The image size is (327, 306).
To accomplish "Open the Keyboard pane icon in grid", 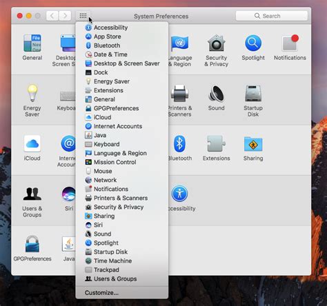I will [68, 96].
